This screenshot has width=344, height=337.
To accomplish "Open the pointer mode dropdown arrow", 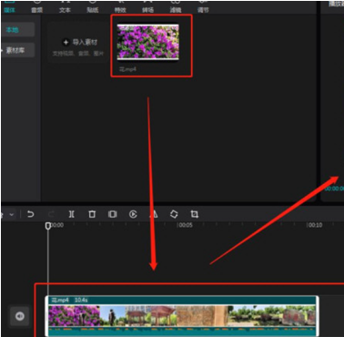I will 12,214.
